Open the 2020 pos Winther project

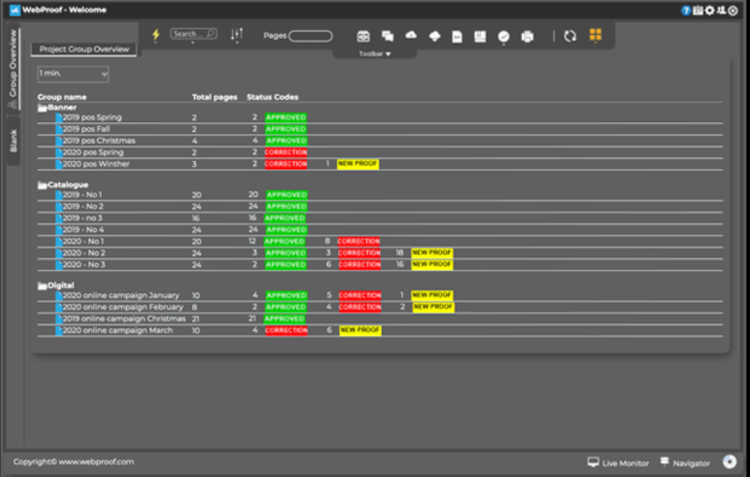tap(96, 163)
